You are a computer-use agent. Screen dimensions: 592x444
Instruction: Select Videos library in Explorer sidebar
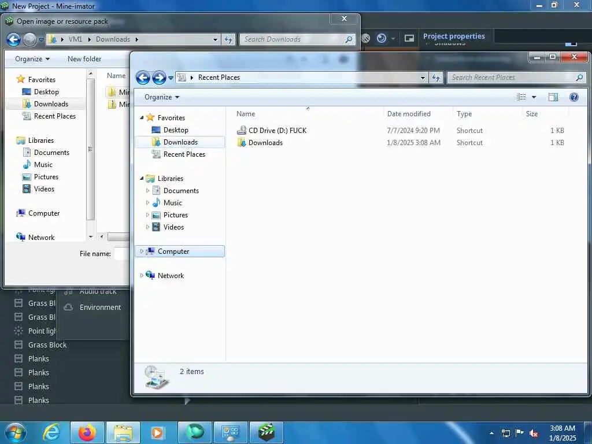tap(168, 227)
